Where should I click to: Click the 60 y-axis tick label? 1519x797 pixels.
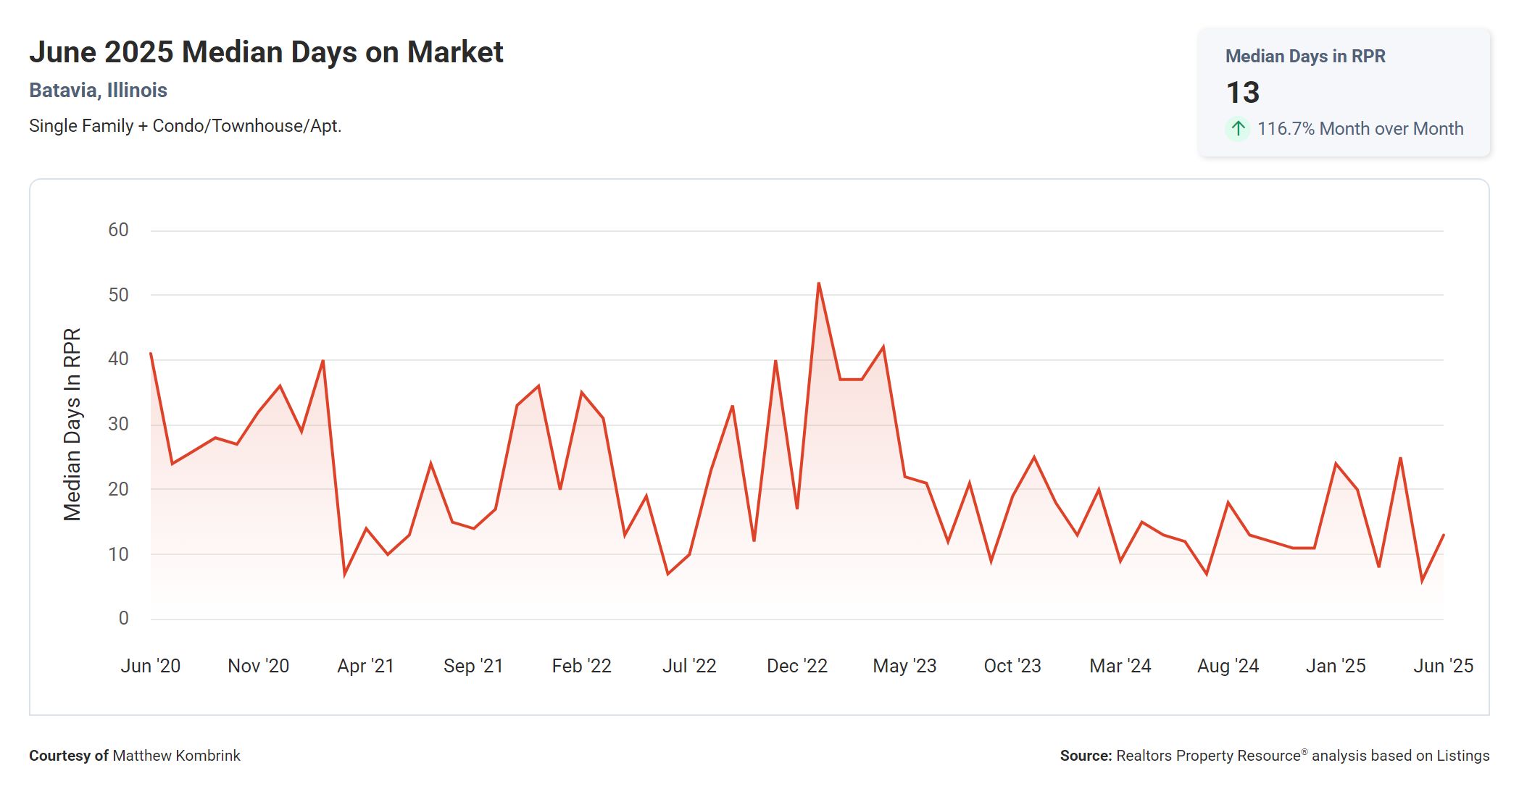pos(118,230)
